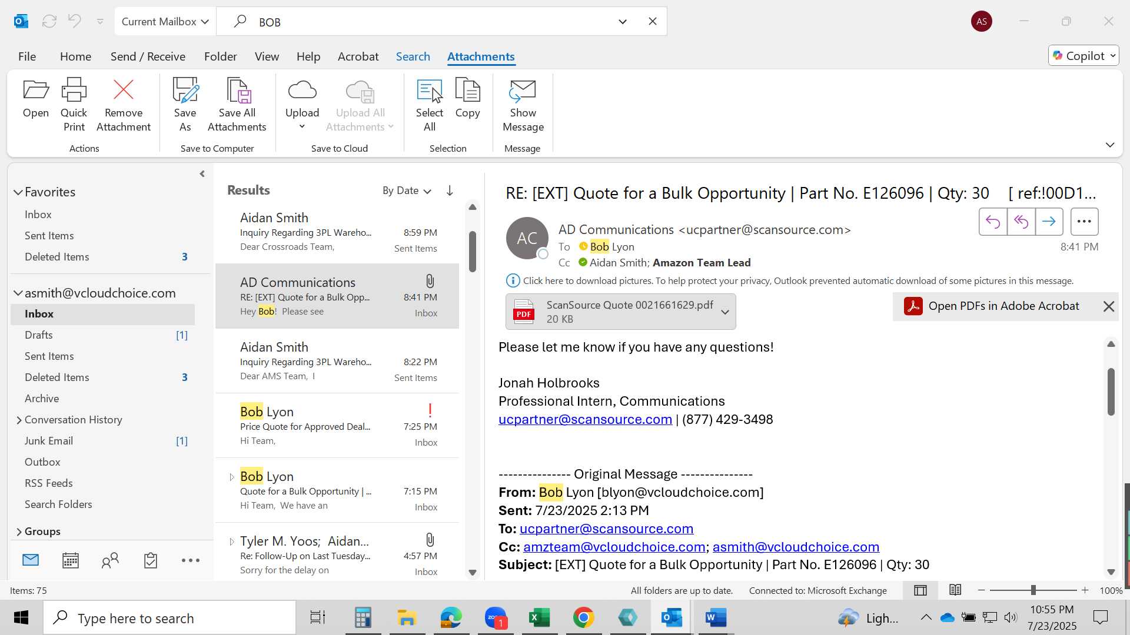1130x635 pixels.
Task: Dismiss the Adobe Acrobat banner
Action: (1109, 306)
